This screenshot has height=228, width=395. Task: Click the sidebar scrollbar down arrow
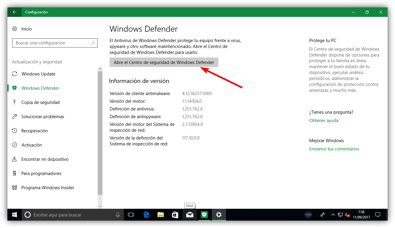100,206
